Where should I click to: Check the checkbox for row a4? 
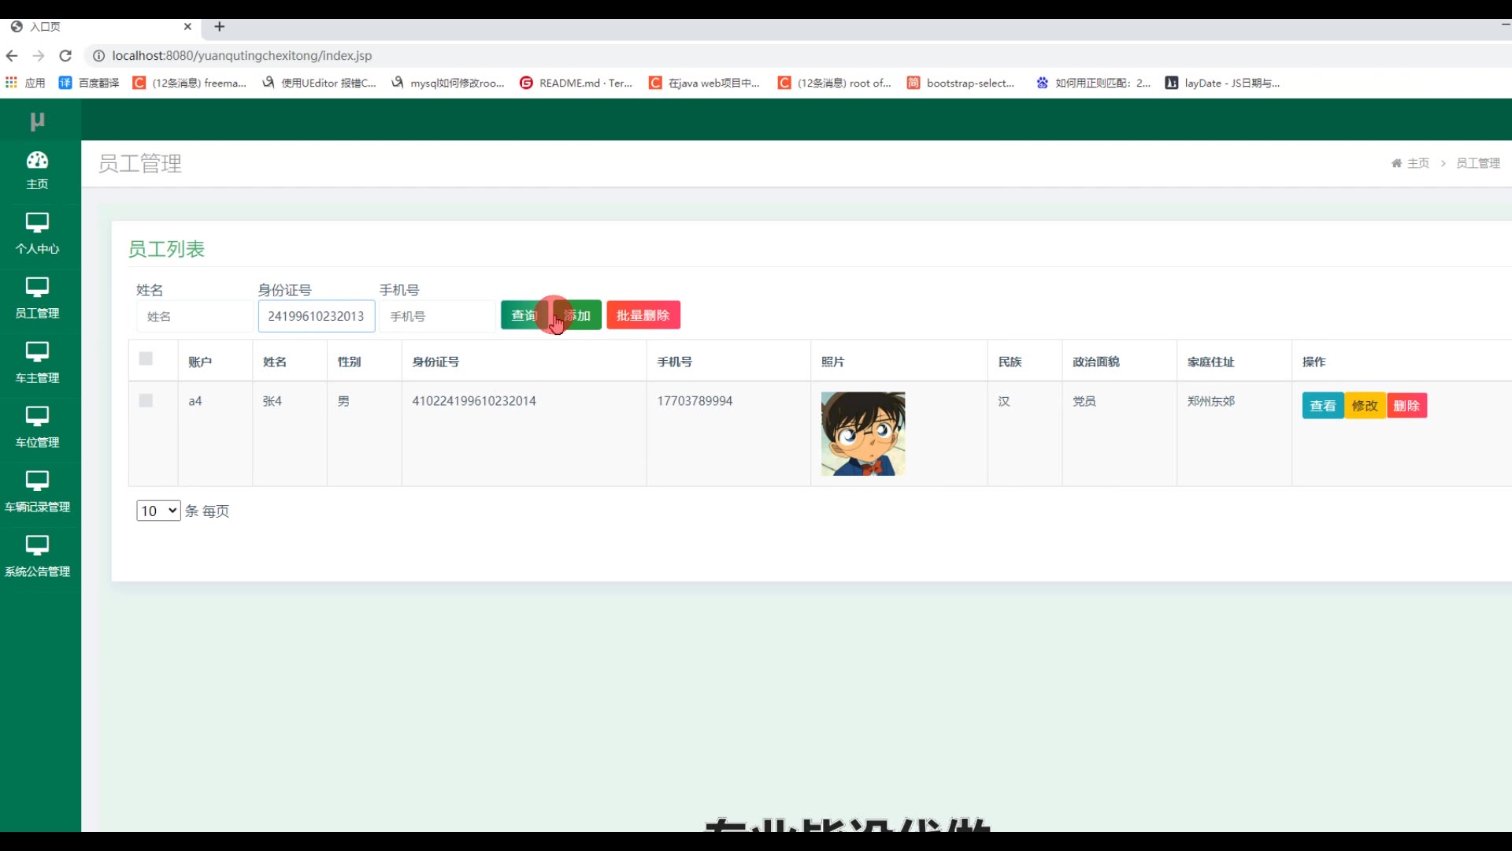[x=146, y=401]
